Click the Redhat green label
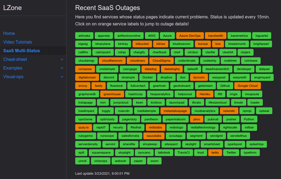The image size is (281, 179). [x=136, y=127]
